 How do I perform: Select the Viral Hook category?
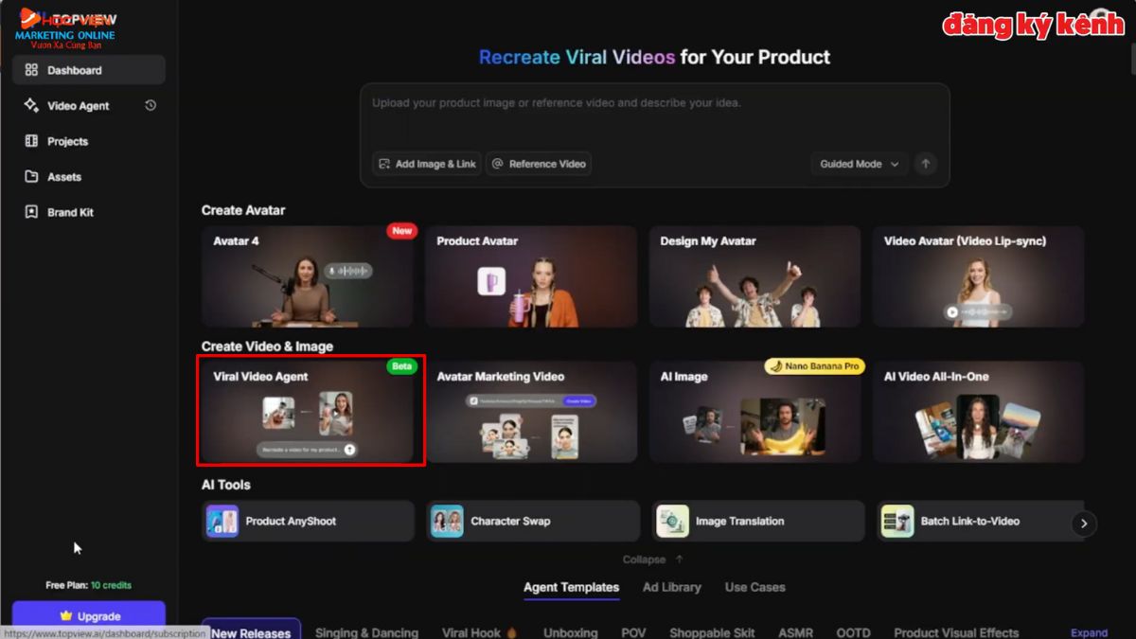pyautogui.click(x=472, y=631)
